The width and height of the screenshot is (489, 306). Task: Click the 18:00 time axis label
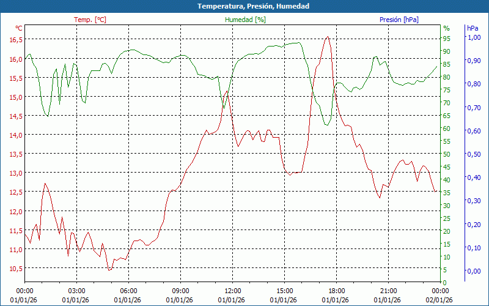click(337, 291)
